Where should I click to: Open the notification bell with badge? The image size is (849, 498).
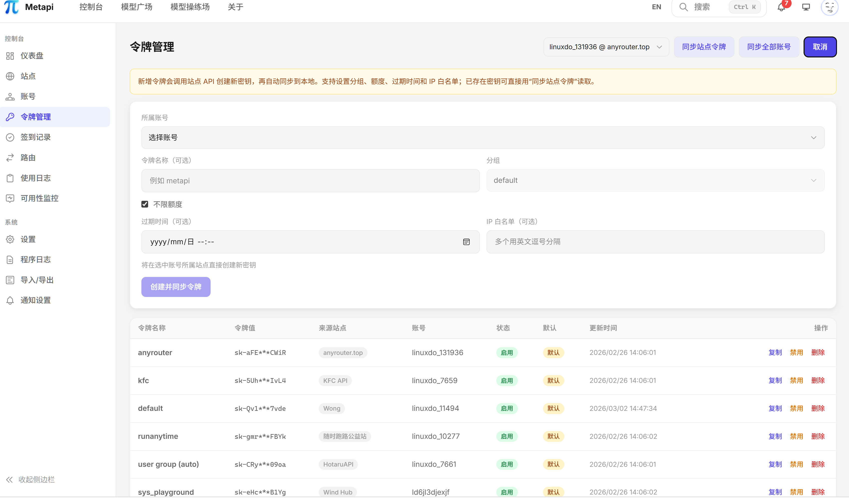tap(781, 7)
